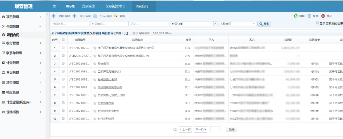343x139 pixels.
Task: Click the blue 帮助 question mark icon
Action: (x=309, y=16)
